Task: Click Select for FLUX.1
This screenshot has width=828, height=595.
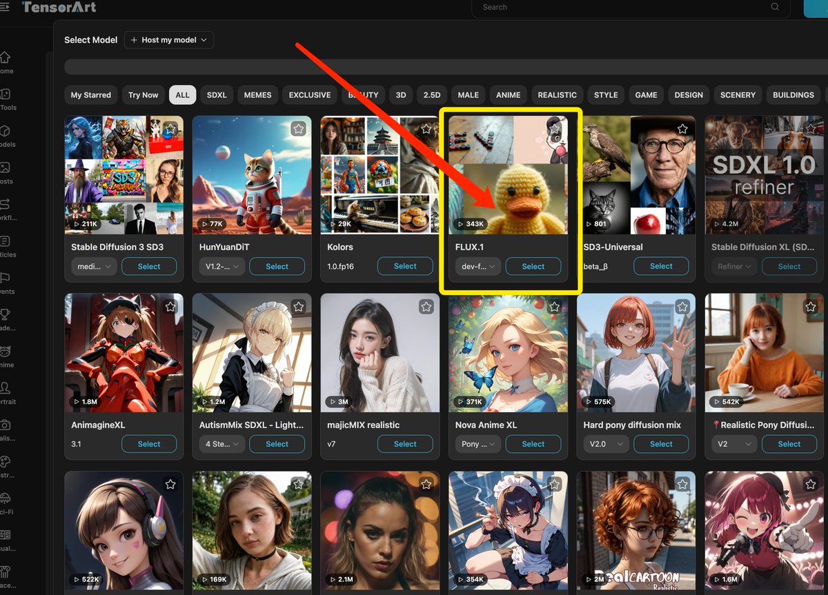Action: click(533, 266)
